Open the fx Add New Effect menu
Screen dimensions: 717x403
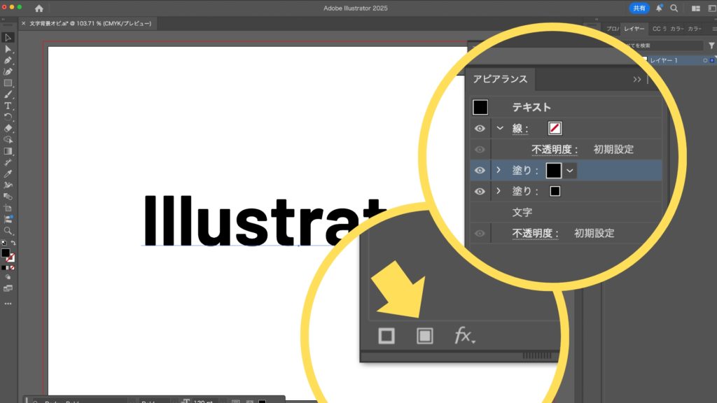pyautogui.click(x=464, y=337)
